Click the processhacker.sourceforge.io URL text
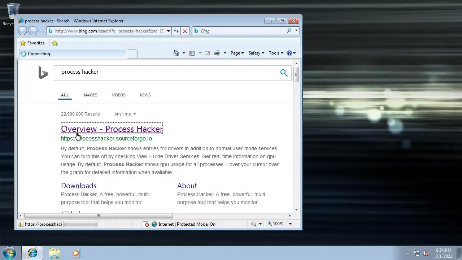 [x=106, y=139]
